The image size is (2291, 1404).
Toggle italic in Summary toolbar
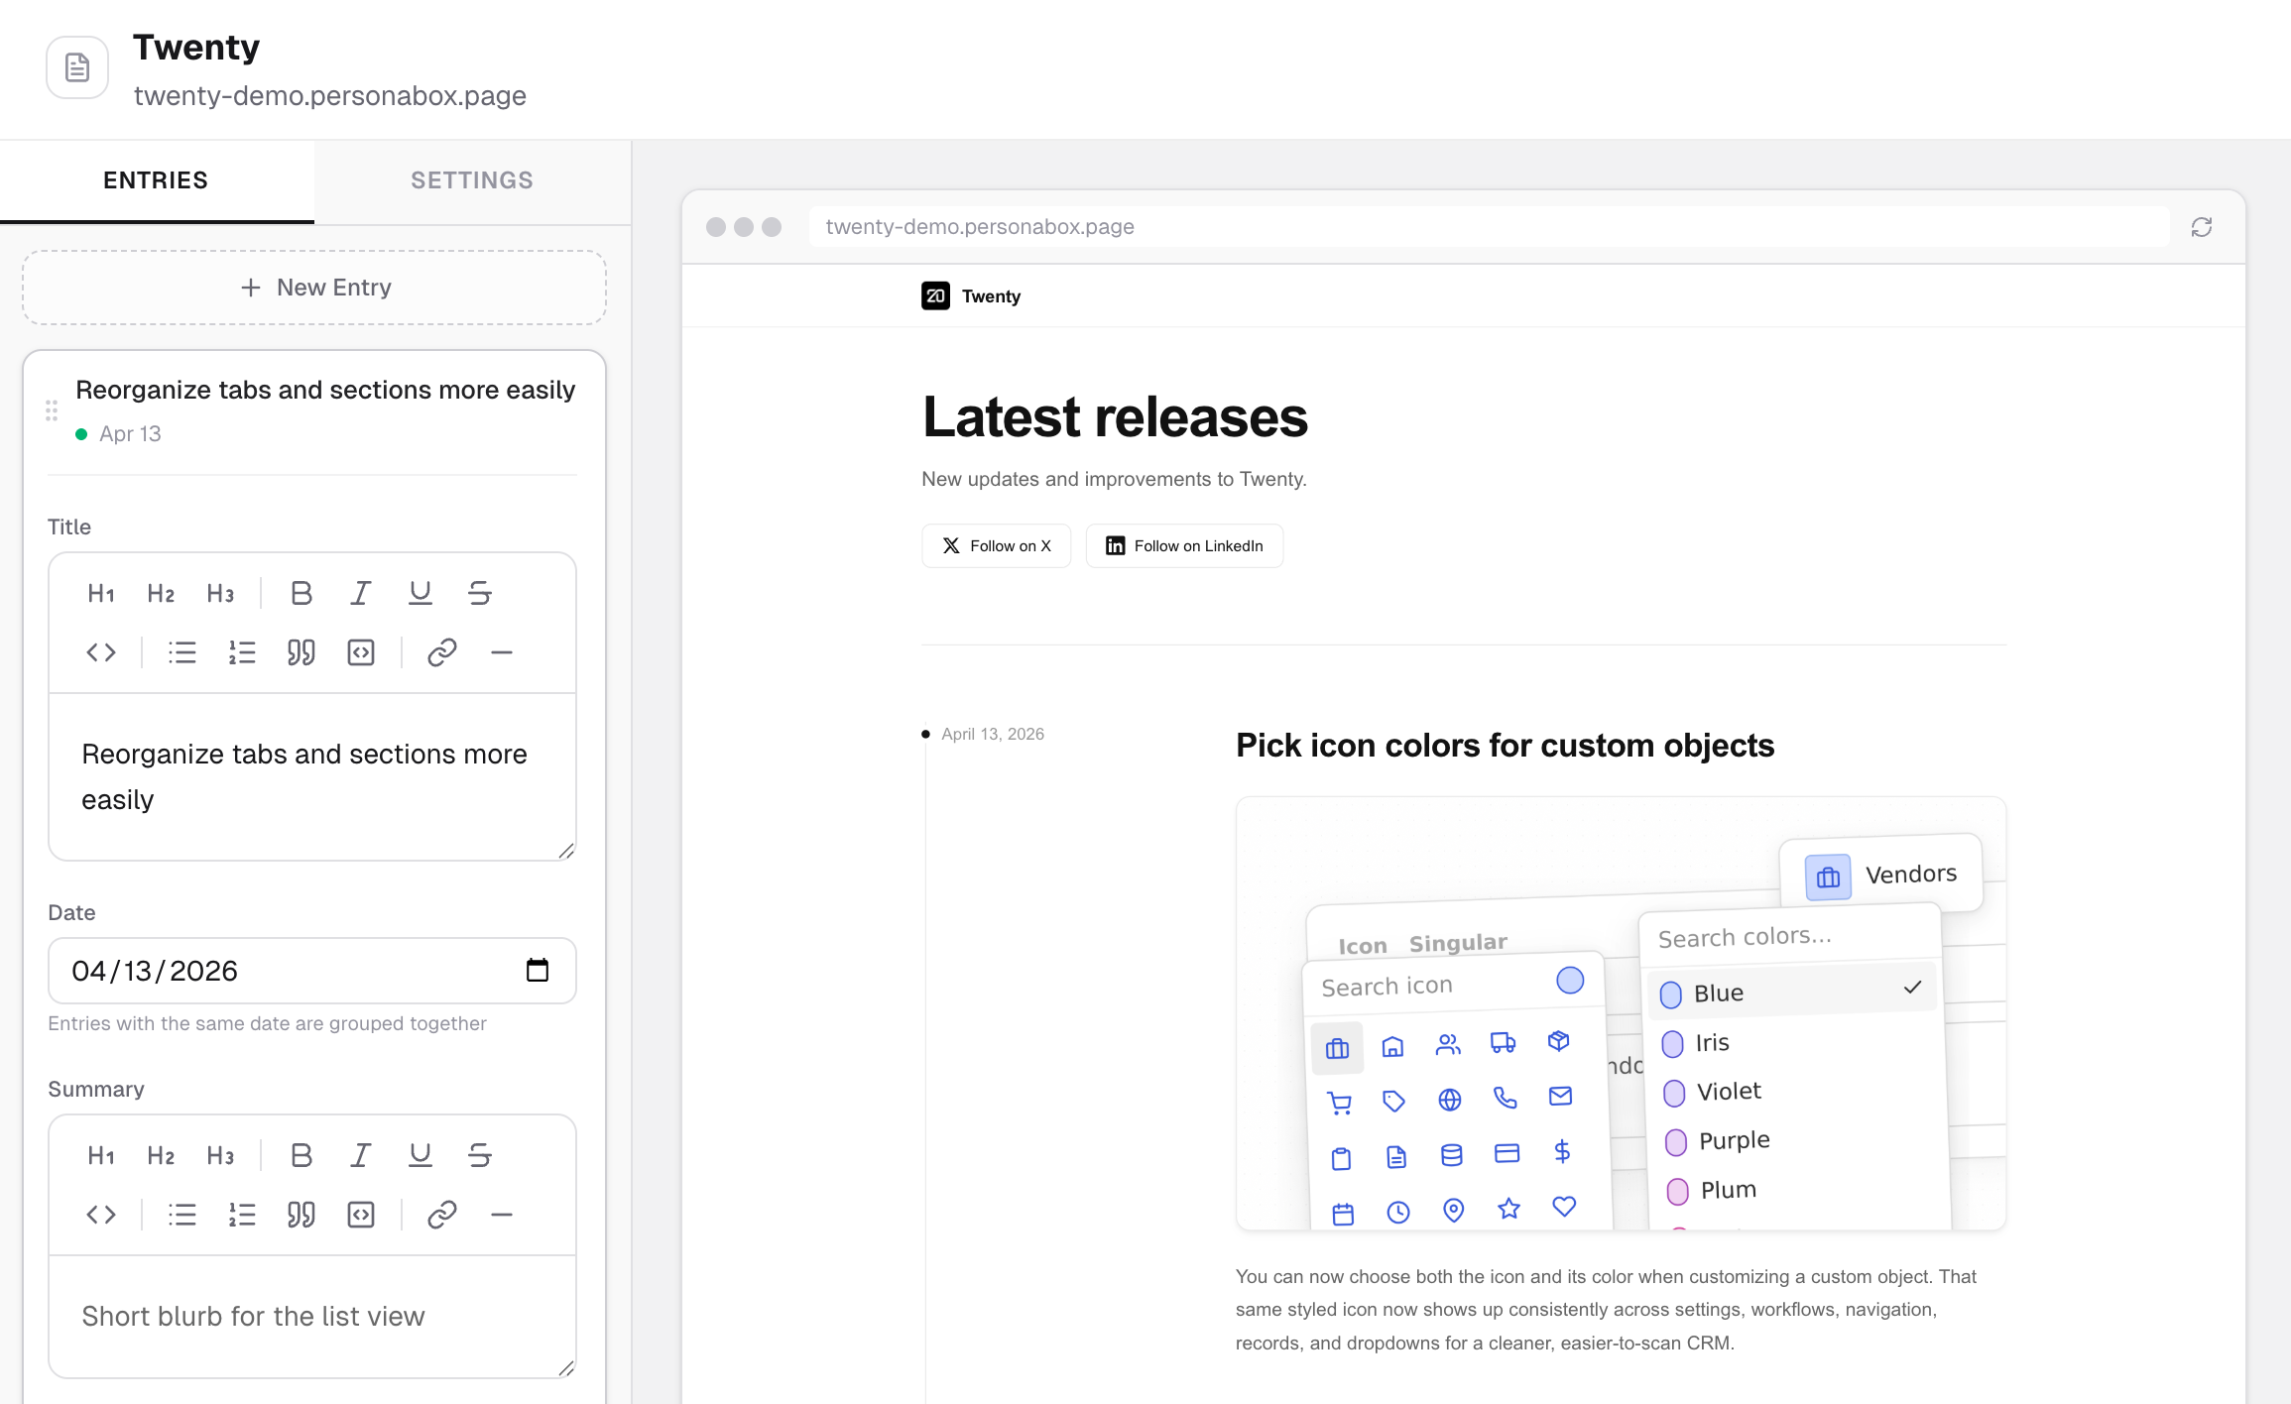tap(361, 1155)
